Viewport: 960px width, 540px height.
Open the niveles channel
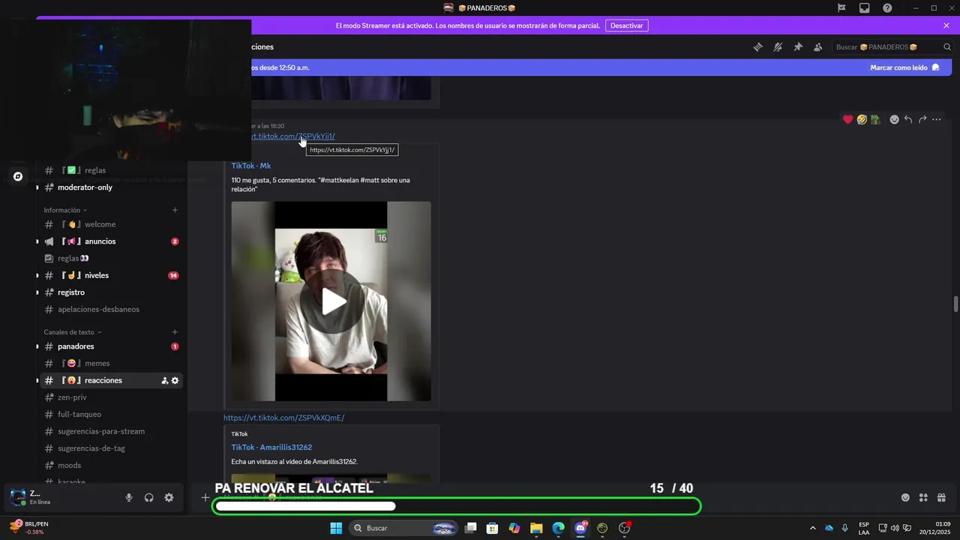(x=112, y=275)
